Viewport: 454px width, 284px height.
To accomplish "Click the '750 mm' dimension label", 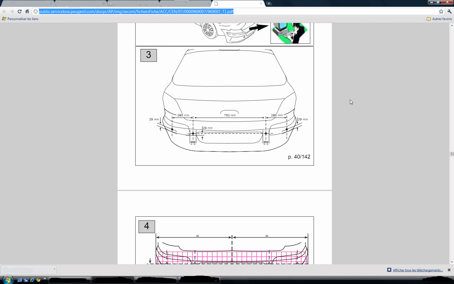I will coord(230,115).
